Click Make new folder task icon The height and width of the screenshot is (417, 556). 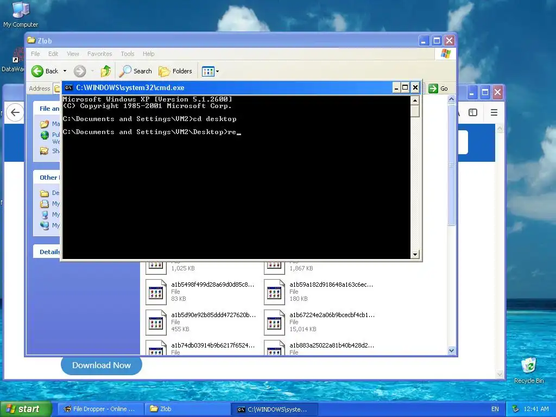tap(45, 124)
